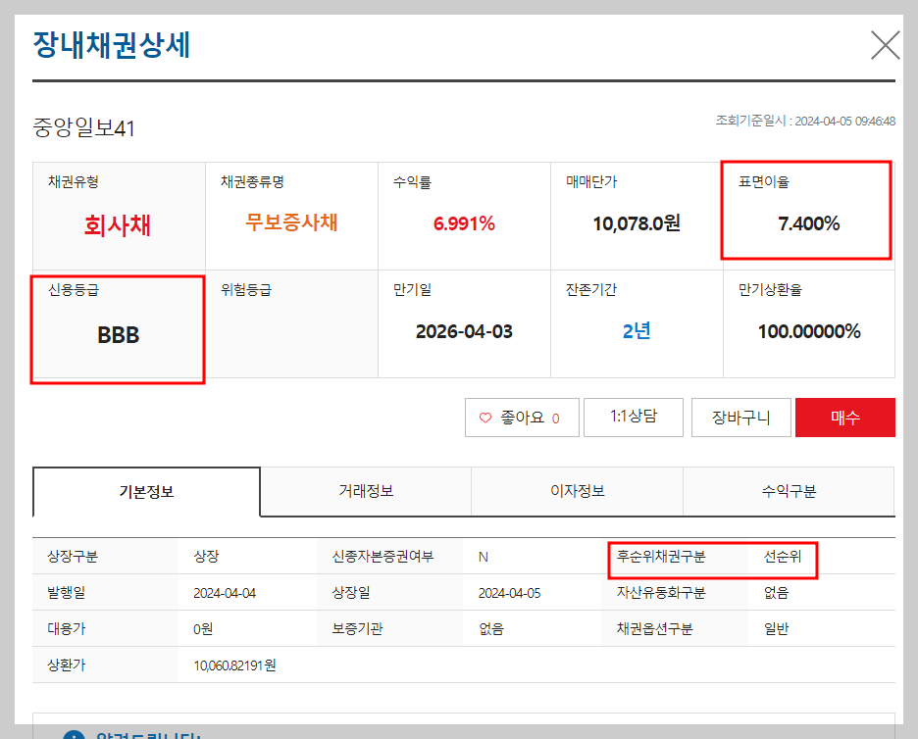Click the 장내채권상세 dialog title
The width and height of the screenshot is (918, 739).
[x=111, y=45]
